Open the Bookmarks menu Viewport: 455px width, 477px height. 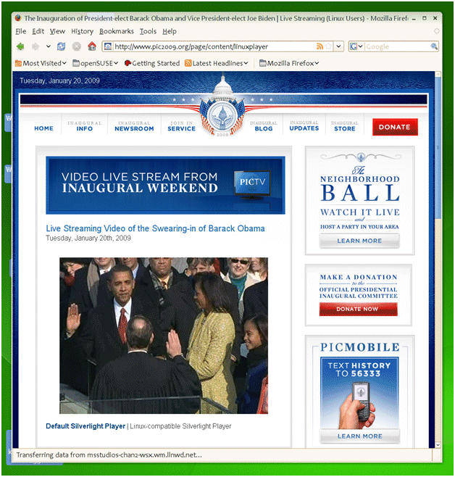pos(117,31)
